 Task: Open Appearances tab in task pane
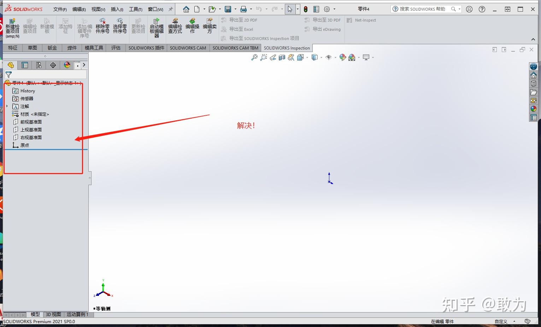pos(534,109)
